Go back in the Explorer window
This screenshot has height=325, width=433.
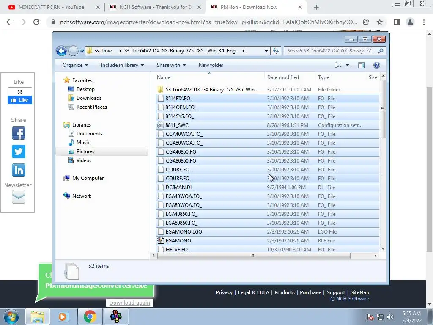pyautogui.click(x=61, y=51)
